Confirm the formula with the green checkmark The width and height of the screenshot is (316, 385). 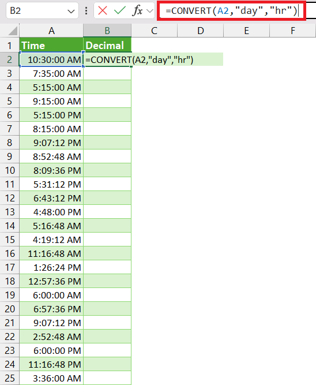click(x=120, y=11)
